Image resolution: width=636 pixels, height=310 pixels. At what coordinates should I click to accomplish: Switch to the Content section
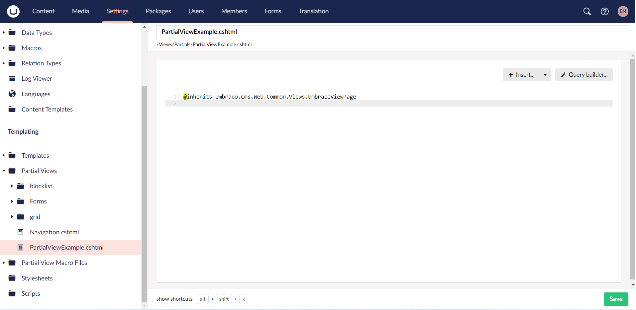[x=43, y=11]
